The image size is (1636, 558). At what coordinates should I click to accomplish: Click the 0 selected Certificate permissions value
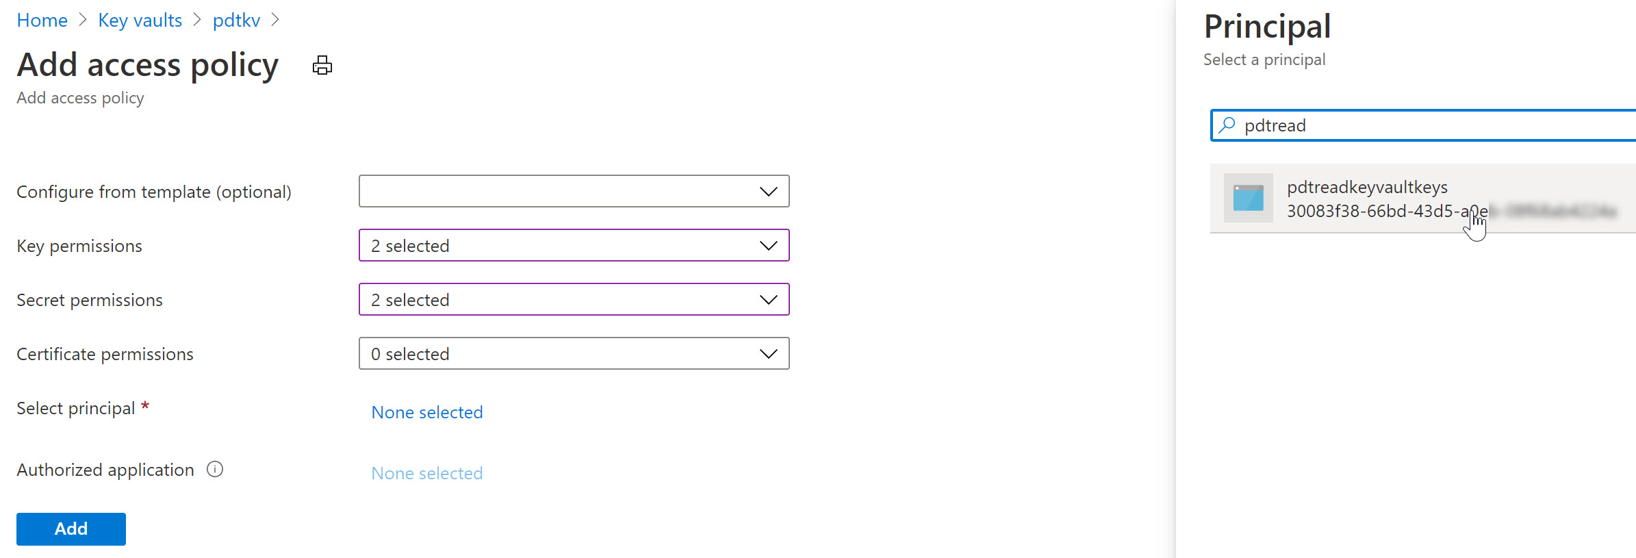click(x=409, y=353)
